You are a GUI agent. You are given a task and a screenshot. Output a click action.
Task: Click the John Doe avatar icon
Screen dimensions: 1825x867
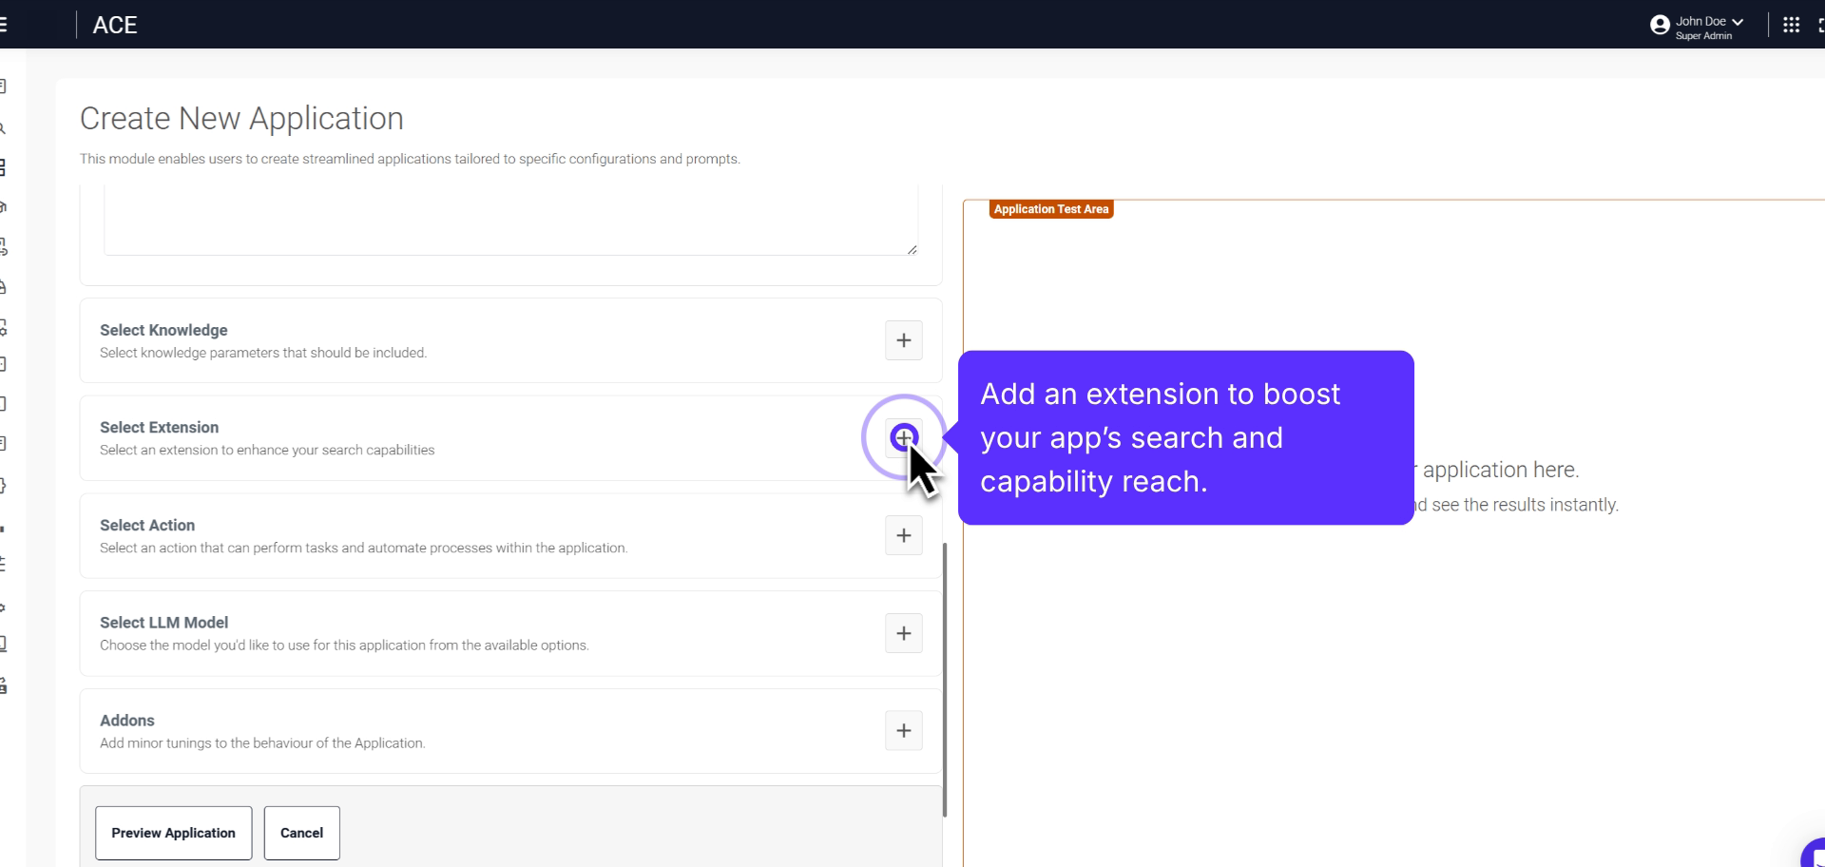tap(1660, 24)
